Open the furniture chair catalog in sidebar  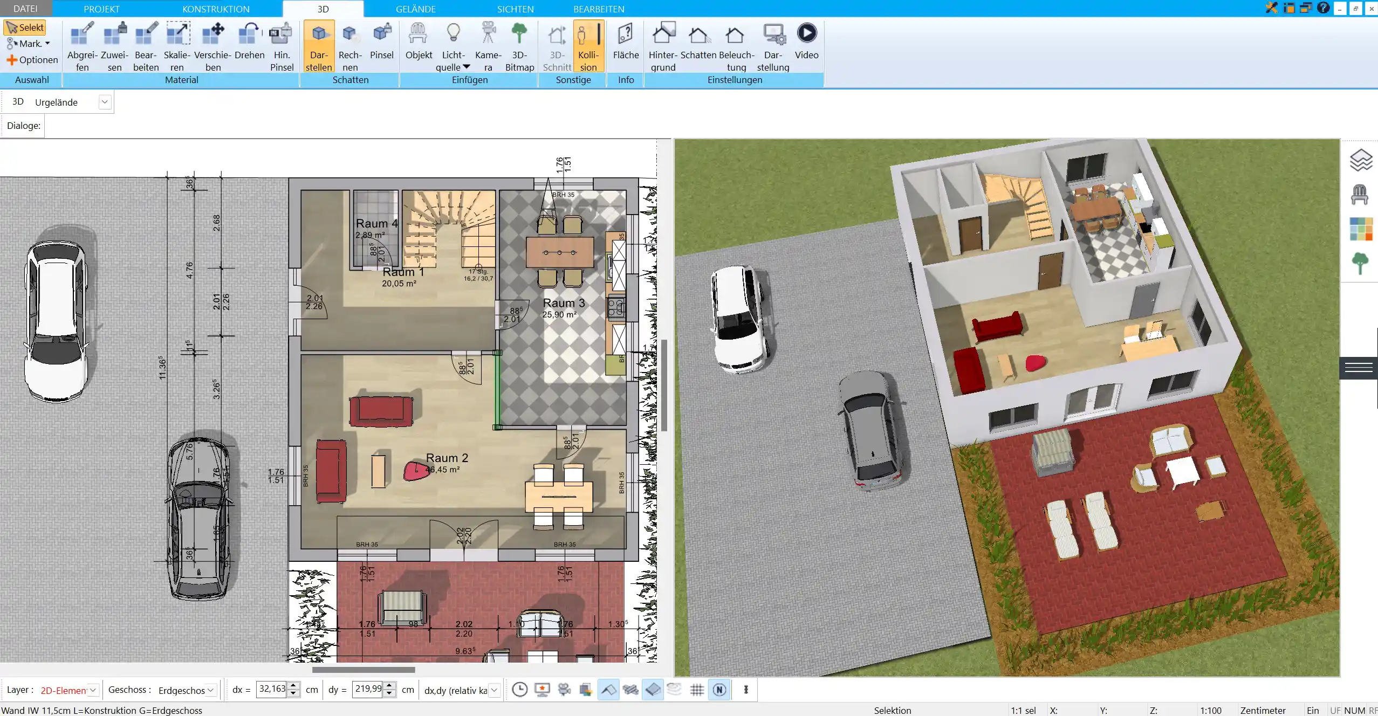(x=1360, y=195)
